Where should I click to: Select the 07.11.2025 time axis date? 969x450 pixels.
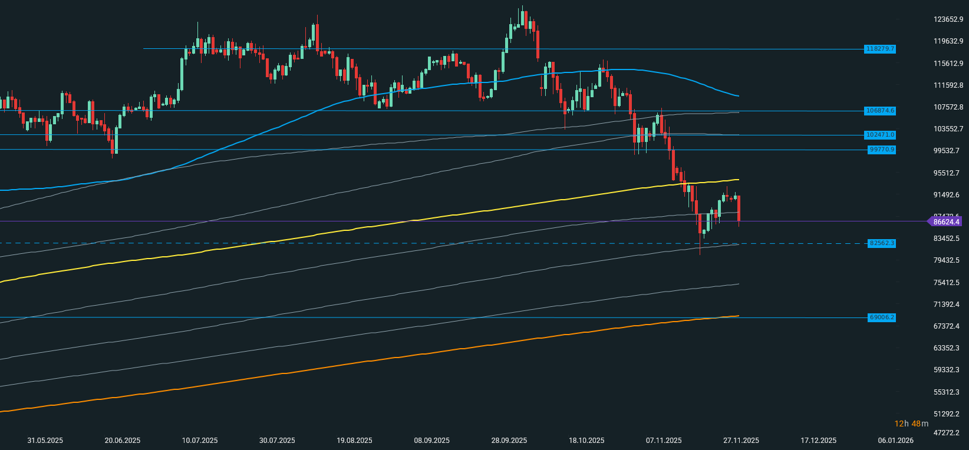click(664, 441)
